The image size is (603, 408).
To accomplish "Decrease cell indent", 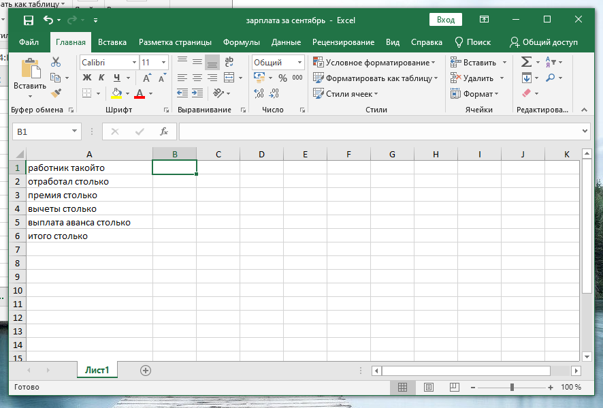I will (182, 93).
